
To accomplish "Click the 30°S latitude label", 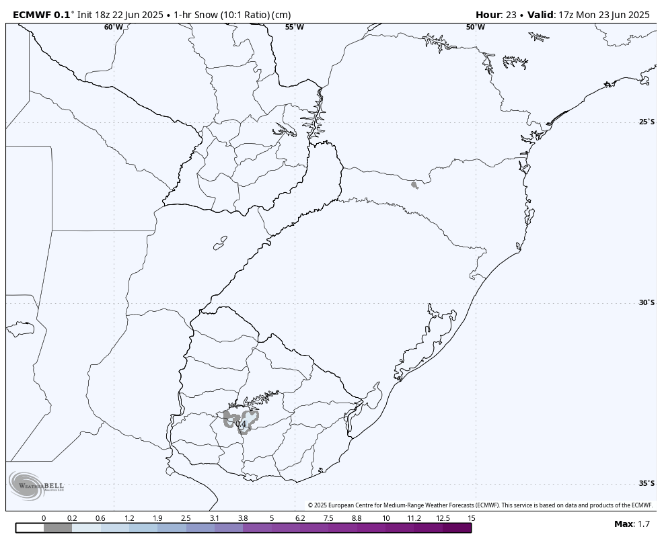I will 647,302.
